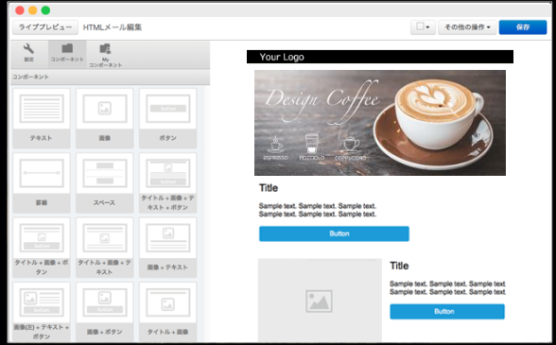Pick the 罫線 divider component

pos(42,183)
